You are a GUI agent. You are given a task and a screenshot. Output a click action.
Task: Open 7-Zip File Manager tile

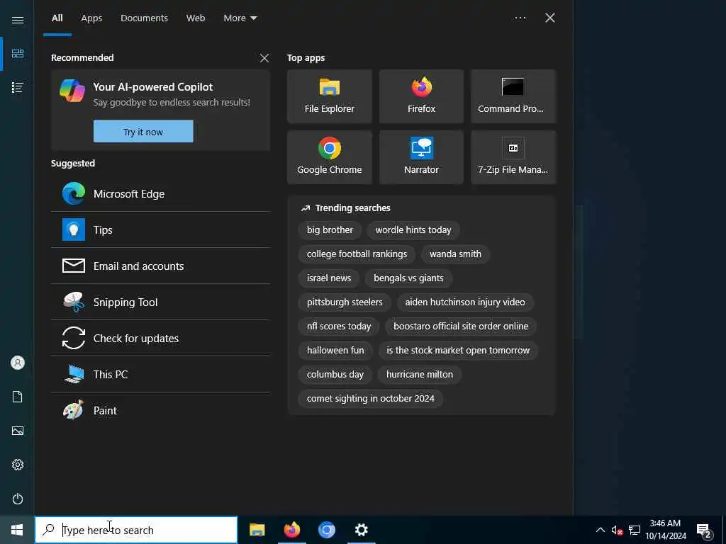point(513,157)
